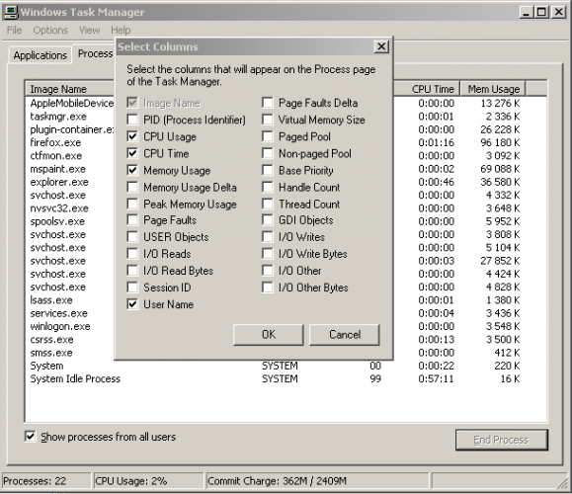Click the 0:57:11 CPU time value

pyautogui.click(x=436, y=378)
